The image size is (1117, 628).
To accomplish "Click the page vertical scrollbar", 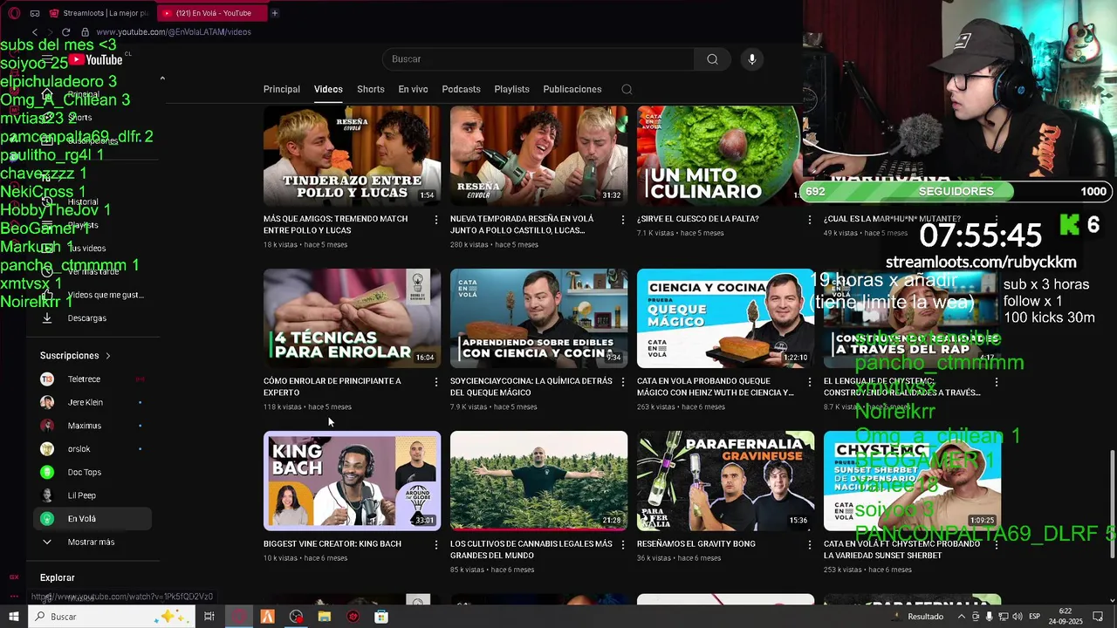I will (1112, 503).
